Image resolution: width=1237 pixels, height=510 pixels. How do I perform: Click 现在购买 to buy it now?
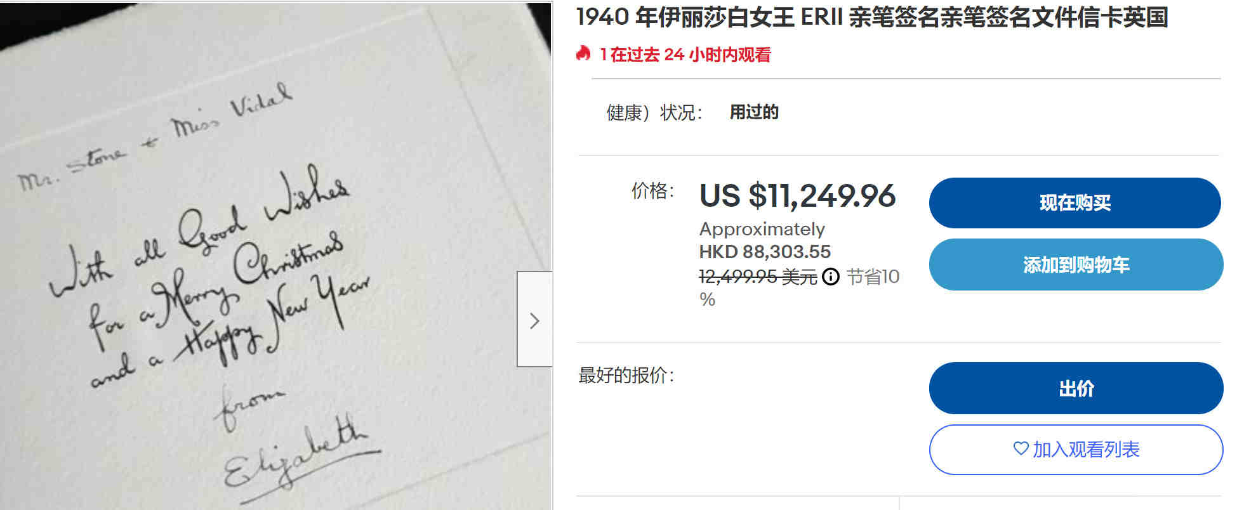(1075, 203)
